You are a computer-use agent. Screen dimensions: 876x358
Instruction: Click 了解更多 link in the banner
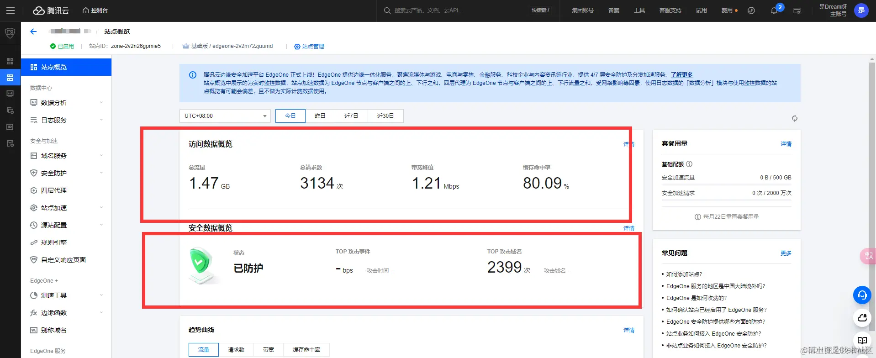click(681, 75)
